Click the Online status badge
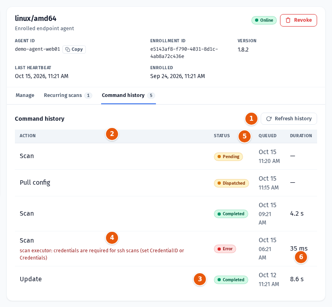The width and height of the screenshot is (332, 307). point(264,20)
